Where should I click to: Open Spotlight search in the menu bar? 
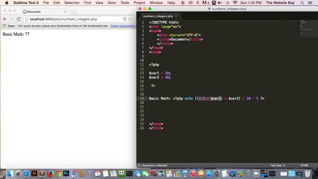tap(302, 3)
